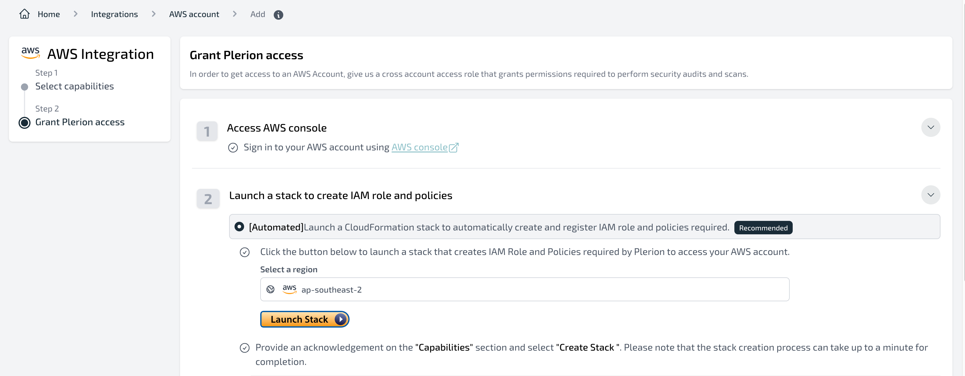Image resolution: width=965 pixels, height=376 pixels.
Task: Click the info icon beside Add
Action: click(278, 15)
